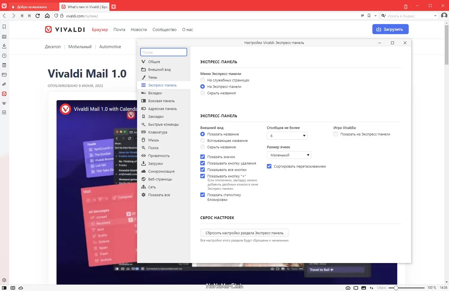The height and width of the screenshot is (291, 449).
Task: Select the "На Экспресс-панели" radio option
Action: (x=203, y=87)
